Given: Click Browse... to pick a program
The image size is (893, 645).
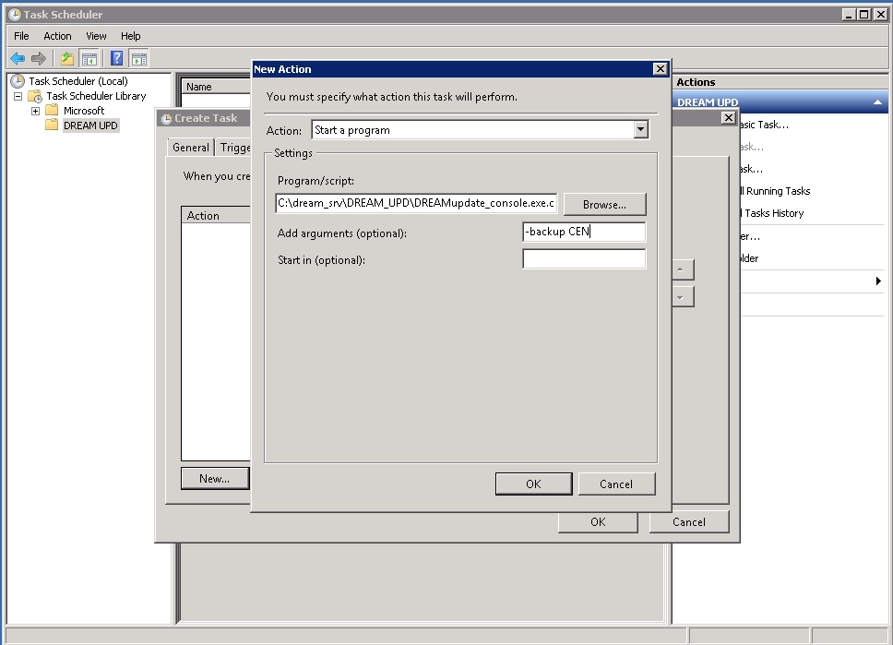Looking at the screenshot, I should (x=604, y=204).
